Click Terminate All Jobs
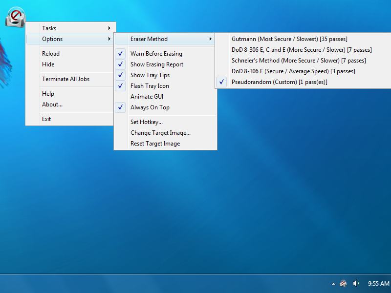 click(x=65, y=79)
